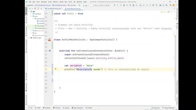The width and height of the screenshot is (196, 110).
Task: Expand the res folder
Action: coord(31,33)
